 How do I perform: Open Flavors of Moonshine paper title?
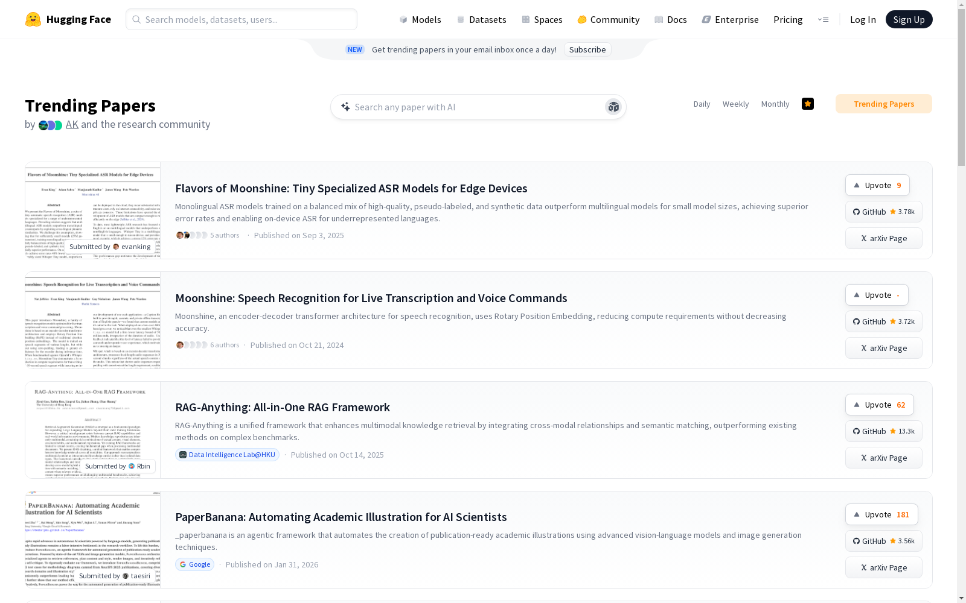[351, 188]
